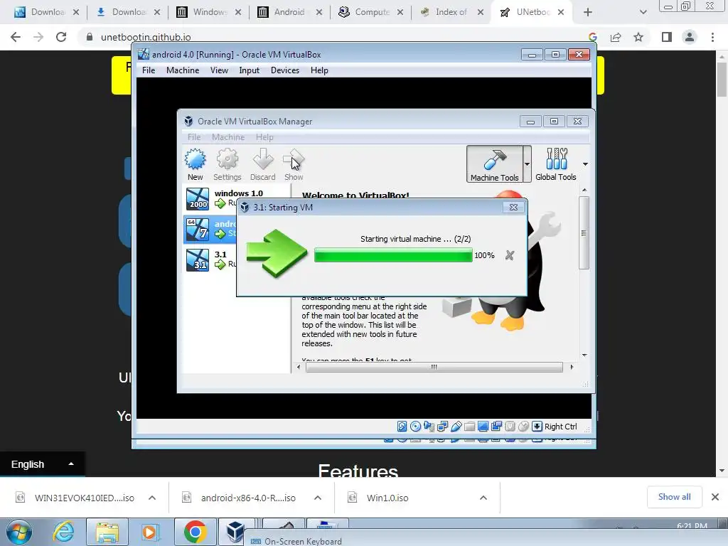Click VirtualBox Manager horizontal scrollbar

click(434, 367)
